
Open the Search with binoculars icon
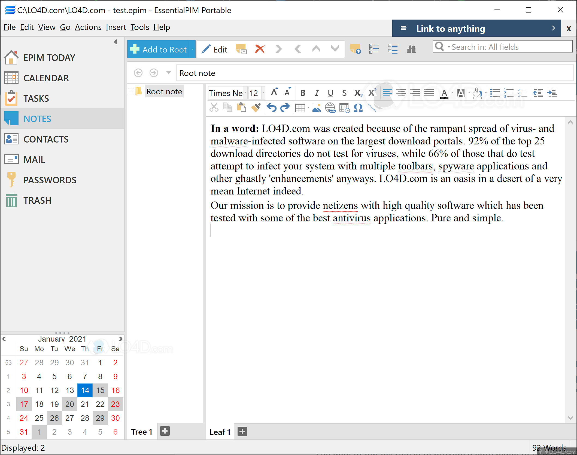point(412,49)
